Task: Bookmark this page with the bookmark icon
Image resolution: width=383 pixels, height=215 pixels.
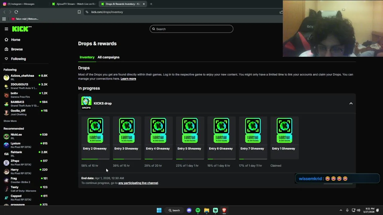Action: [79, 12]
